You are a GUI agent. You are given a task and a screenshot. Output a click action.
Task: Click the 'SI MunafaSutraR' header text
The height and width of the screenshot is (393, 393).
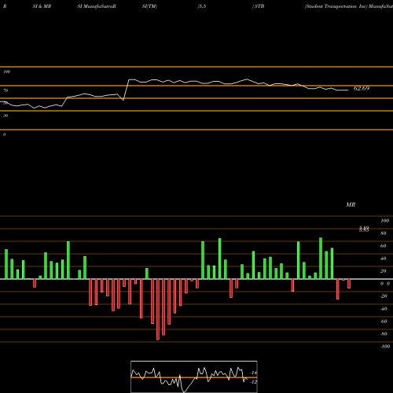coord(97,6)
